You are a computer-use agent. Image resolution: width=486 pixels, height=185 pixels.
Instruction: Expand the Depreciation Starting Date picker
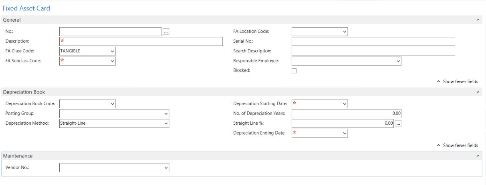pyautogui.click(x=344, y=104)
